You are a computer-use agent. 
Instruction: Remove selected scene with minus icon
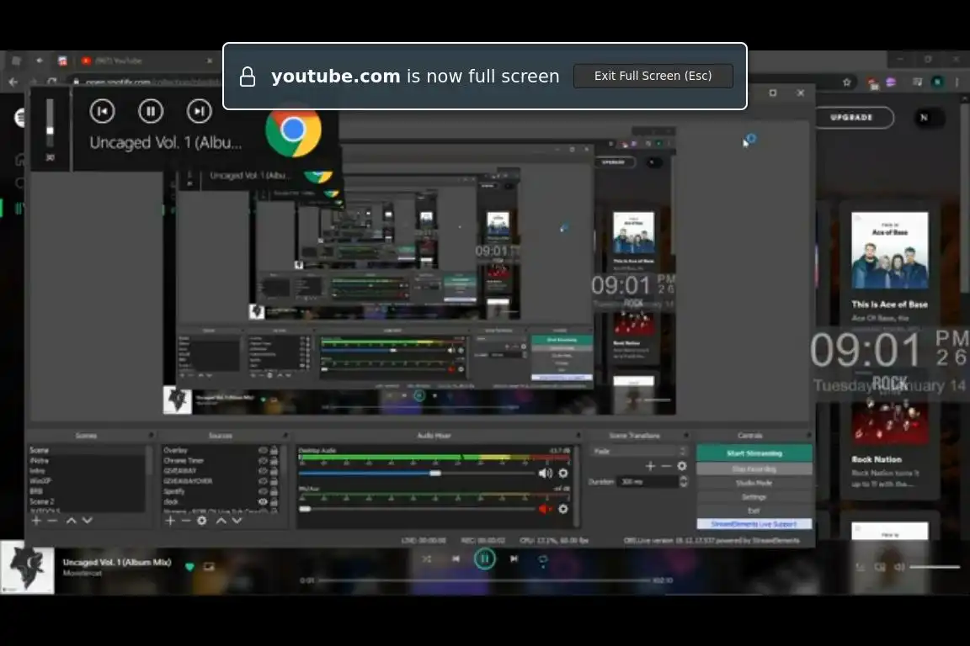point(52,521)
